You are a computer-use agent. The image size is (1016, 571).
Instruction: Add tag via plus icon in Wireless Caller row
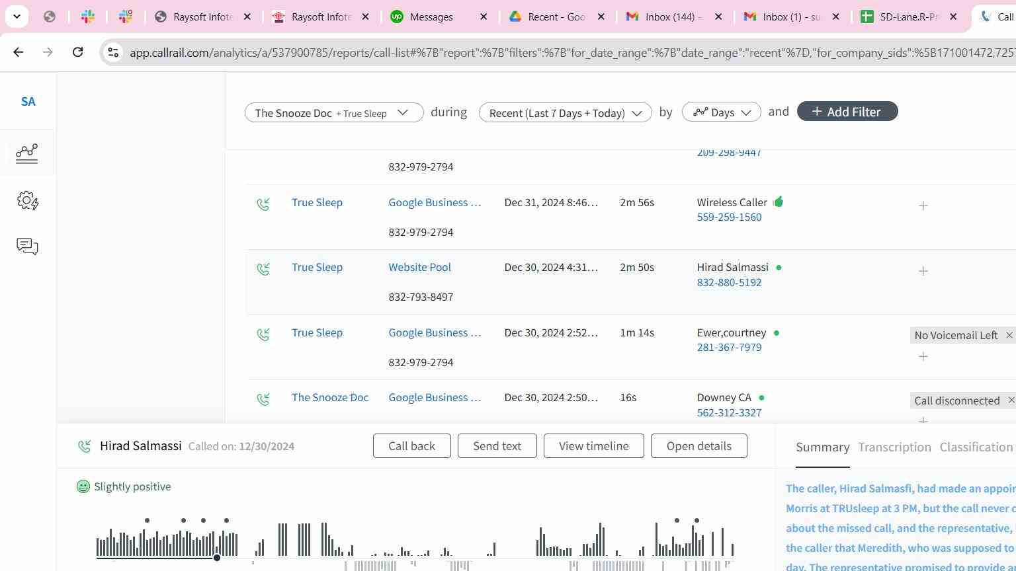point(923,206)
